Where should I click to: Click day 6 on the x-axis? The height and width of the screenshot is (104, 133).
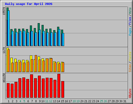tap(28, 101)
